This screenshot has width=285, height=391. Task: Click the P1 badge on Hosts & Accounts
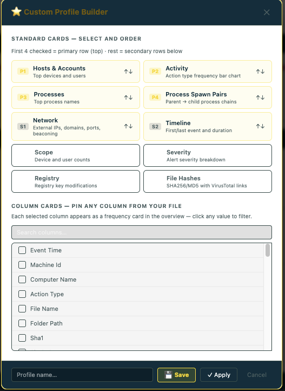23,71
